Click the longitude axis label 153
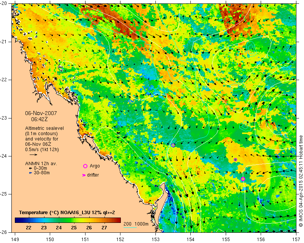Screen dimensions: 304x243 tap(155, 239)
